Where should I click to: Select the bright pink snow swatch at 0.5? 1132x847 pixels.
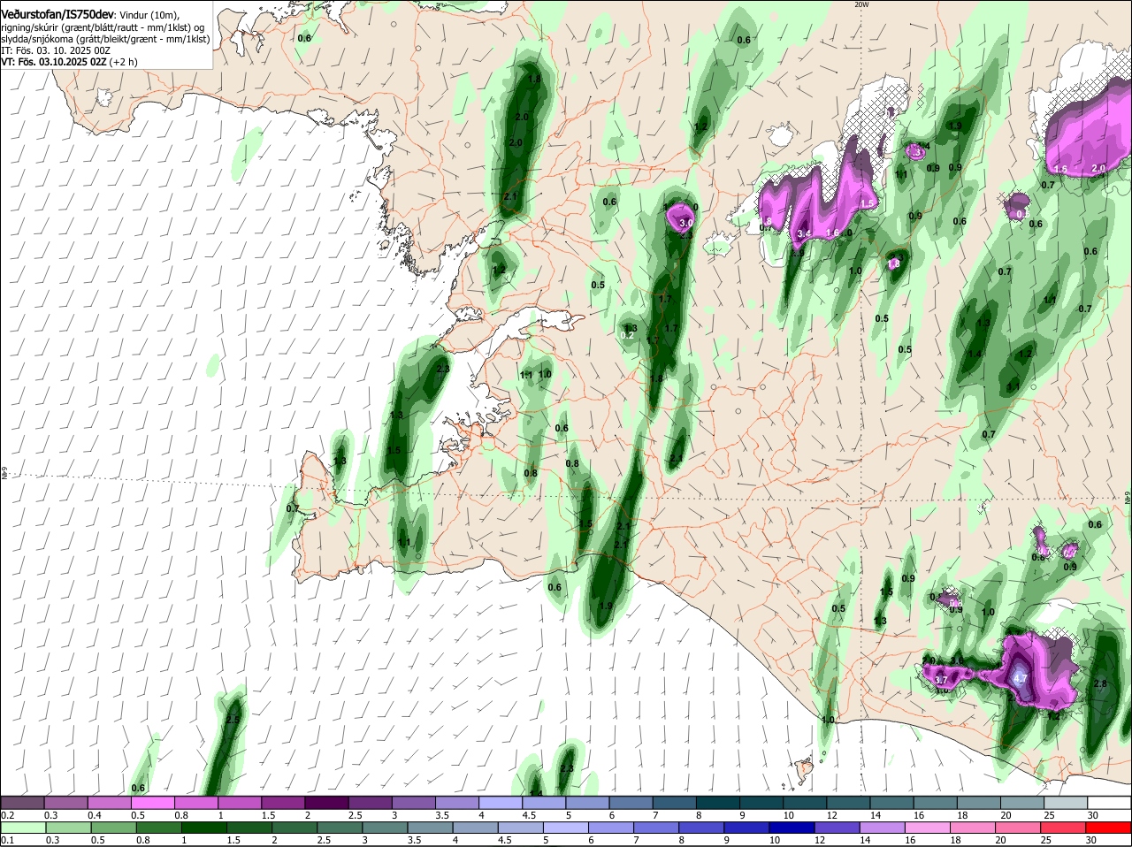coord(153,803)
